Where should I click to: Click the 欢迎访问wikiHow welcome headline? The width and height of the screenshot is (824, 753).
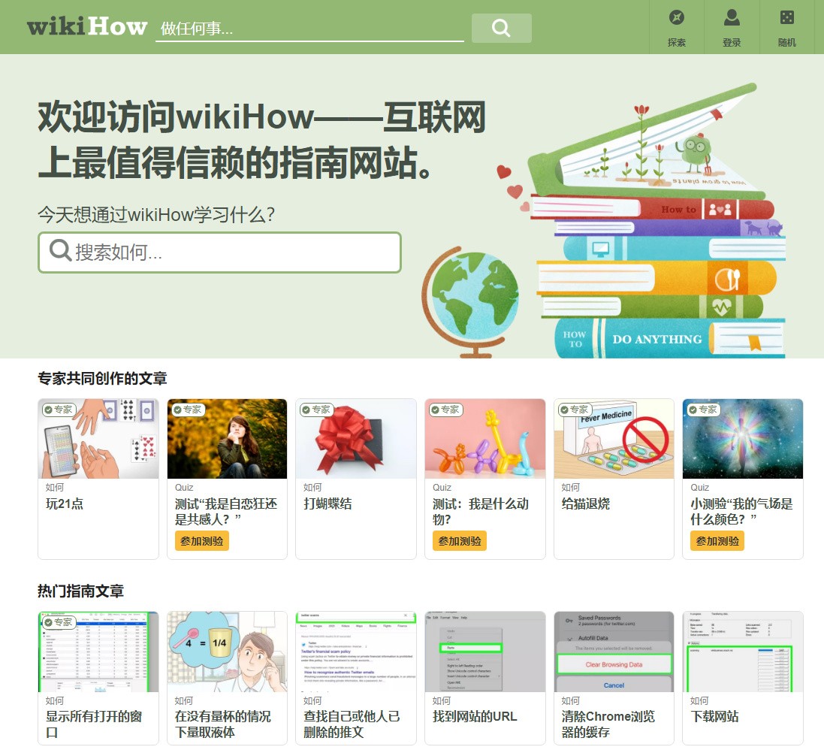261,139
